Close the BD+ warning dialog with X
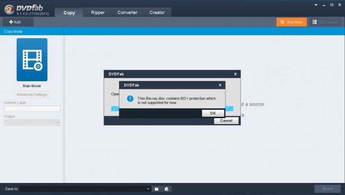Viewport: 345px width, 195px height. (220, 85)
